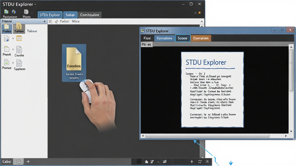
Task: Click the document icon in the first unlabeled sidebar row
Action: tap(6, 39)
